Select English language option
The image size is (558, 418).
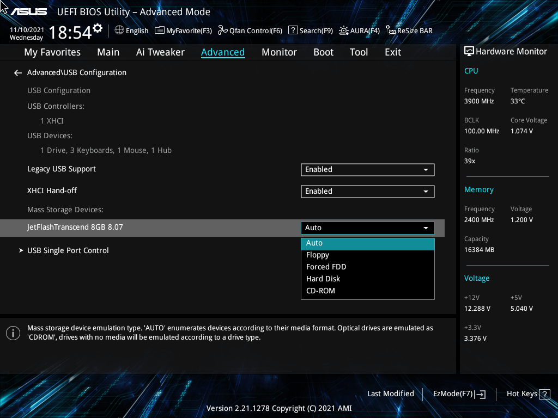[x=137, y=31]
